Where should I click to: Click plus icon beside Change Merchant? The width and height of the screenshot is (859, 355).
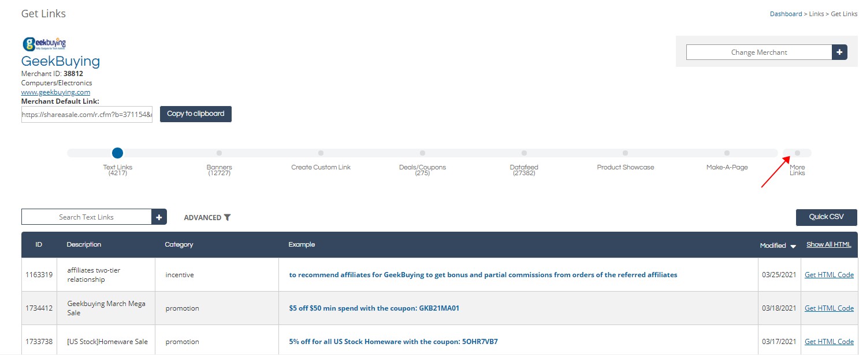pos(839,52)
